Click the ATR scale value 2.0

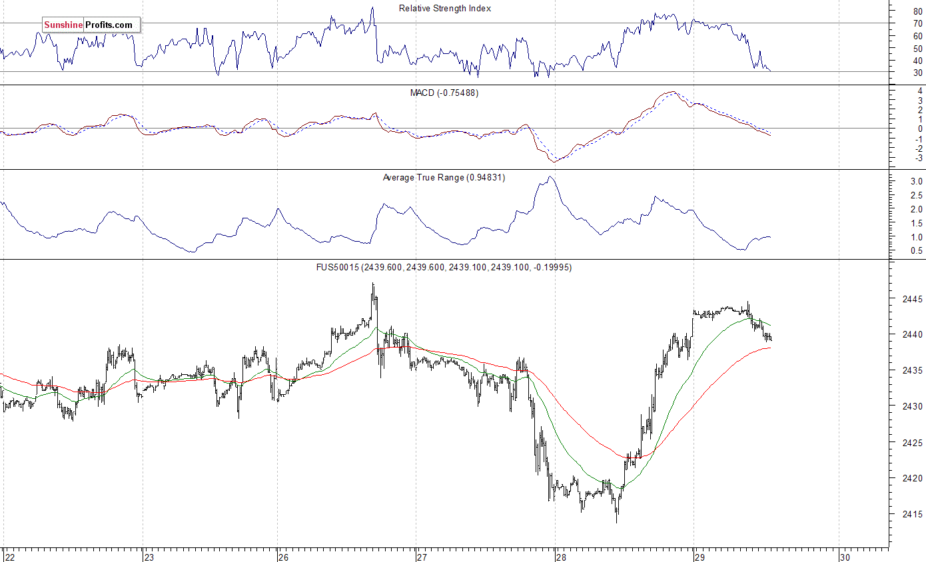click(x=916, y=209)
